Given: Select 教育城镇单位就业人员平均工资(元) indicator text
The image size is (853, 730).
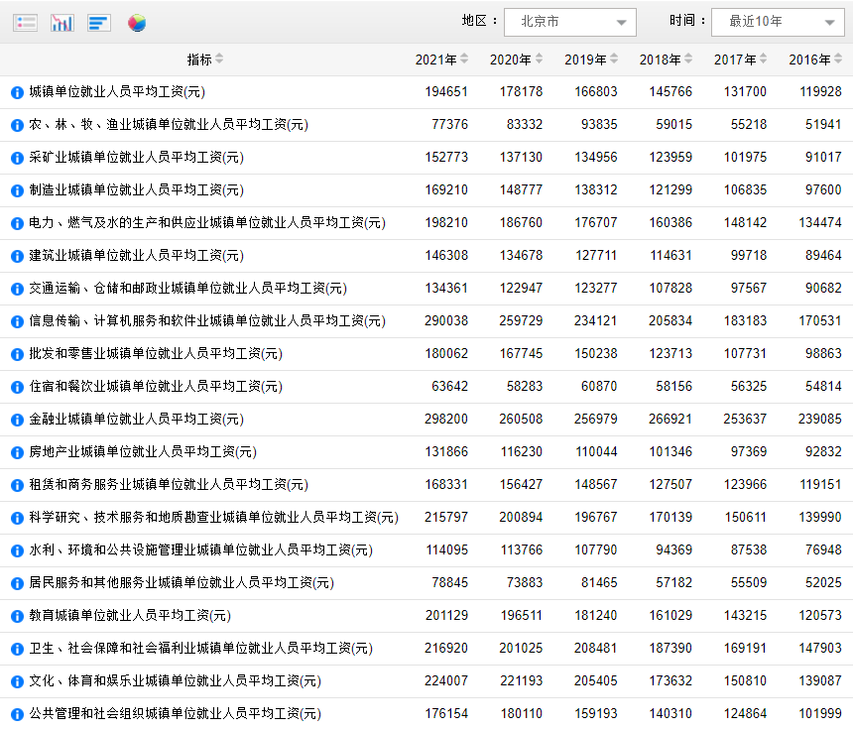Looking at the screenshot, I should pos(130,616).
